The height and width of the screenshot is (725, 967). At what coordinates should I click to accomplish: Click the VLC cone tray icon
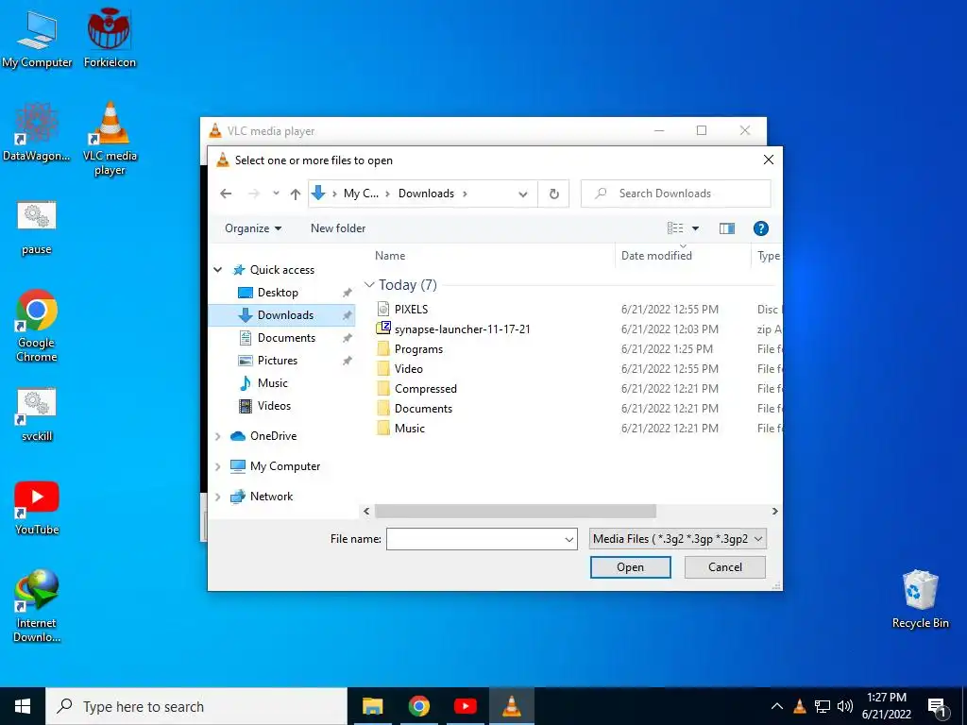(800, 706)
